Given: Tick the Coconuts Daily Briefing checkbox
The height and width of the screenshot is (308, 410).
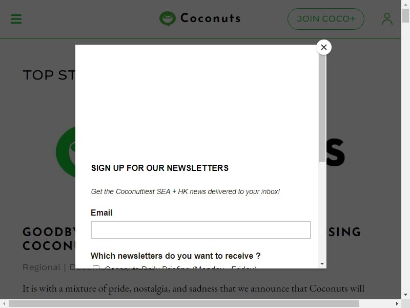Looking at the screenshot, I should (x=96, y=267).
